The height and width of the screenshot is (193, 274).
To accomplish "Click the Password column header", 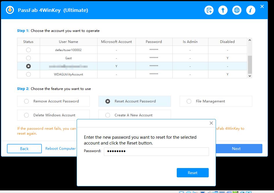I will [154, 42].
